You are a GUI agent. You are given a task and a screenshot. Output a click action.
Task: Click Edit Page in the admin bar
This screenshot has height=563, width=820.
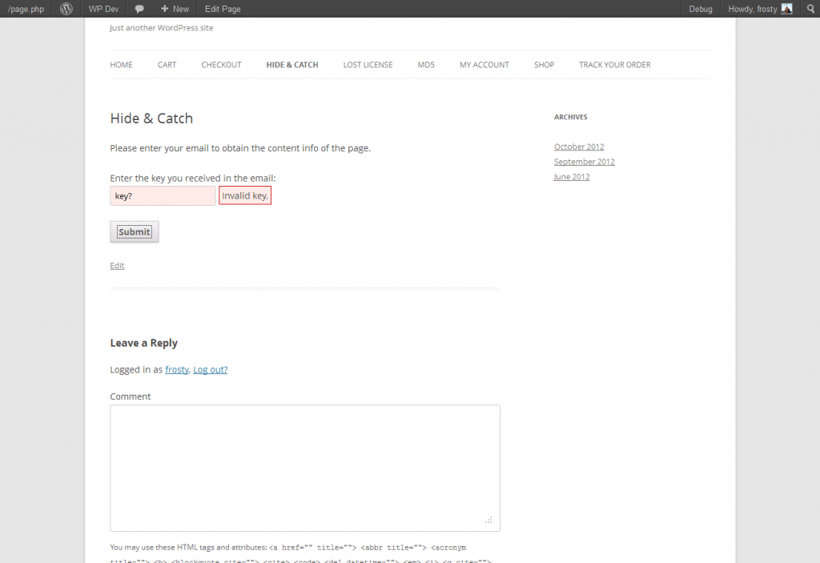tap(223, 9)
